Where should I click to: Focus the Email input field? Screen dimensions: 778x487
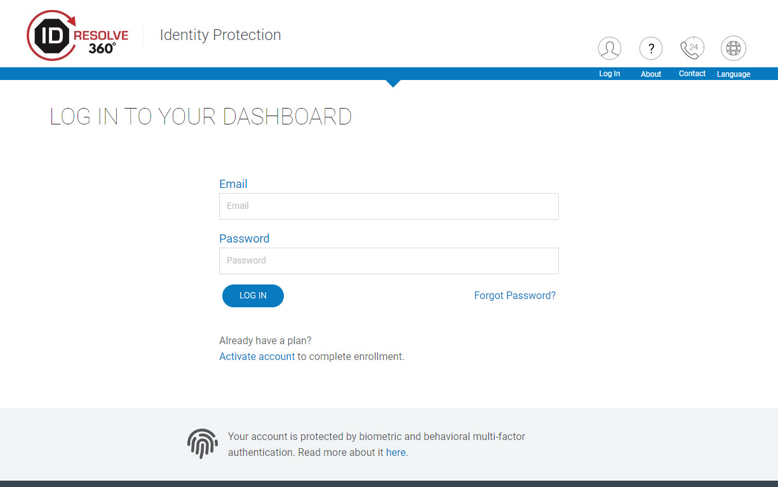[389, 206]
